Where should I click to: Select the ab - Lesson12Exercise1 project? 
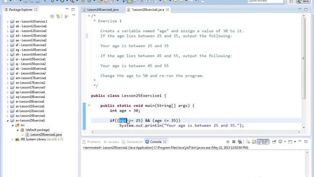point(31,26)
